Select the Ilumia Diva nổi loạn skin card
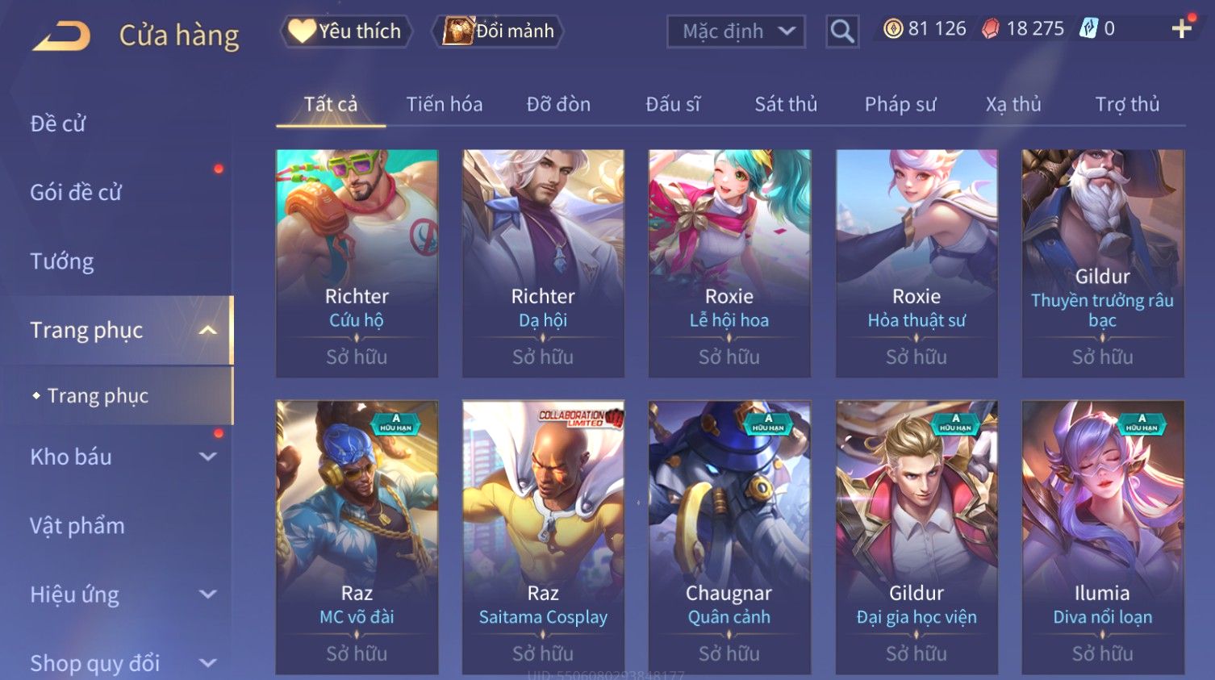Image resolution: width=1215 pixels, height=680 pixels. [x=1103, y=537]
